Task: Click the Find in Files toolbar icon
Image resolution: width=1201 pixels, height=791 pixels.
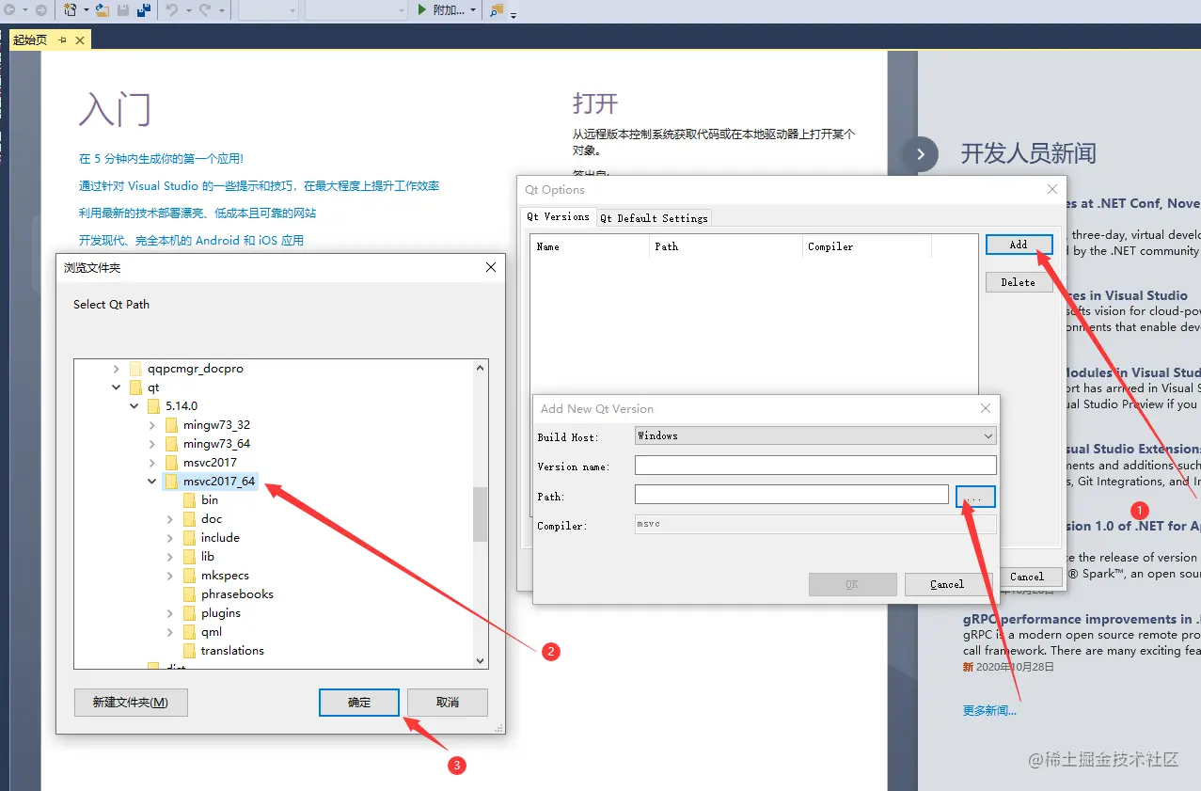Action: (x=497, y=10)
